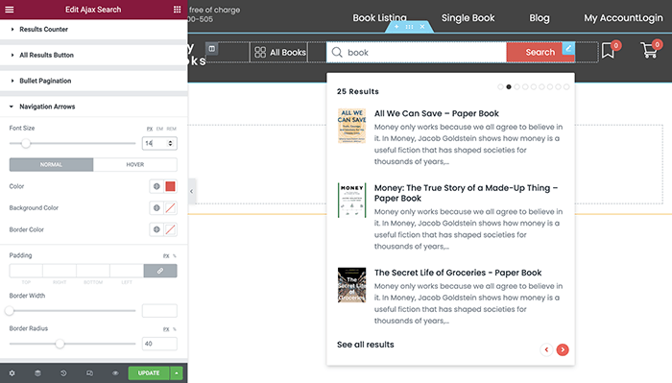This screenshot has width=672, height=383.
Task: Click the column handle icon
Action: (x=212, y=48)
